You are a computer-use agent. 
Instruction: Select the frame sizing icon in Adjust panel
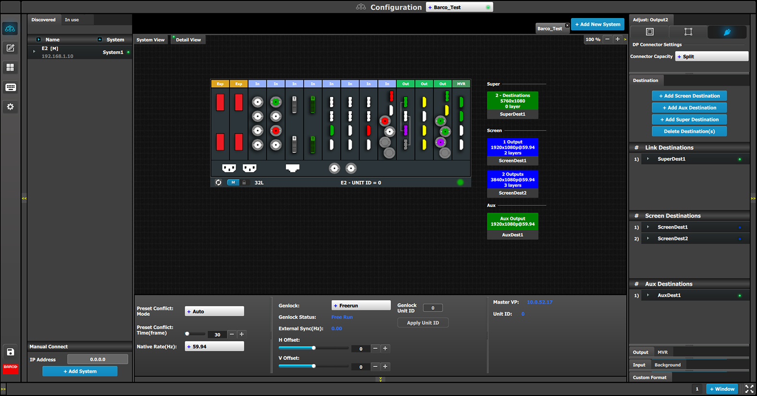click(688, 32)
